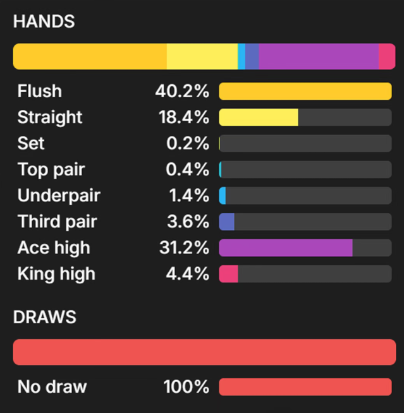Click the Flush hand row label

[40, 91]
